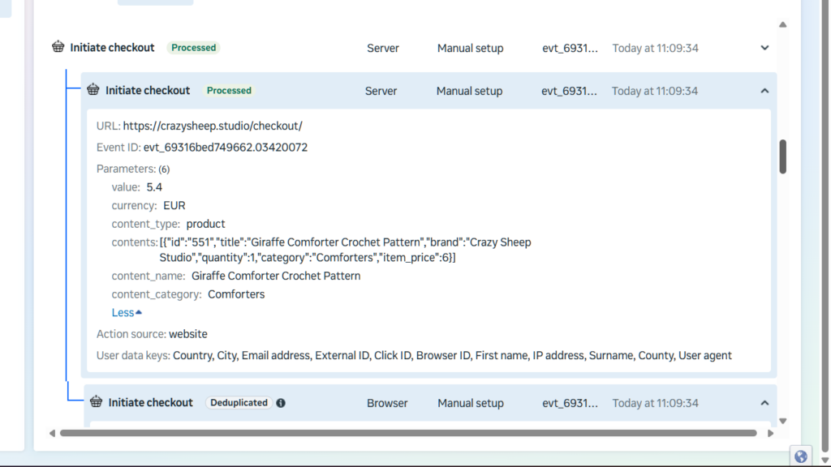Click up arrow of vertical scrollbar
This screenshot has height=467, width=831.
click(x=782, y=25)
